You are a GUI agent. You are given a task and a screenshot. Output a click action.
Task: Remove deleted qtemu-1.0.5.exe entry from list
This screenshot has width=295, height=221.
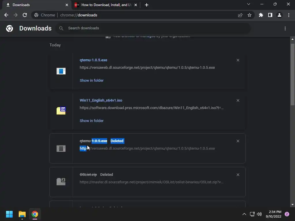pyautogui.click(x=238, y=141)
